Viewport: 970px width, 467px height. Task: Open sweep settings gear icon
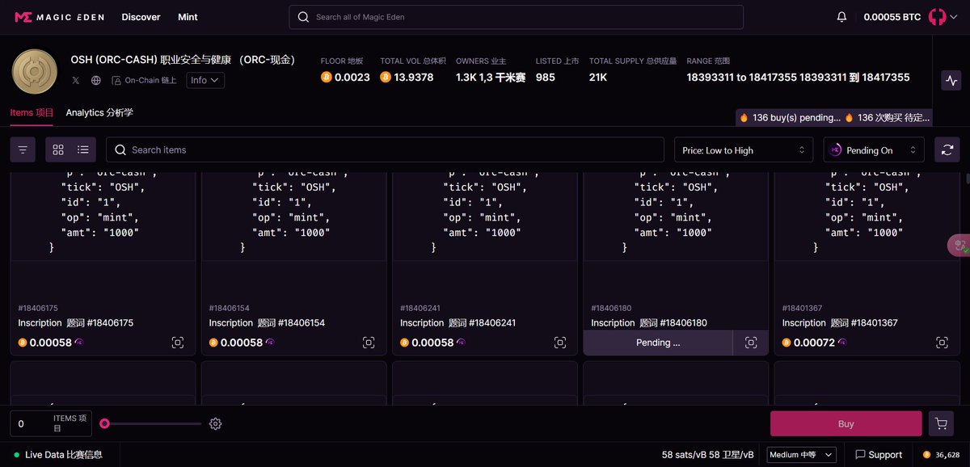(x=215, y=423)
